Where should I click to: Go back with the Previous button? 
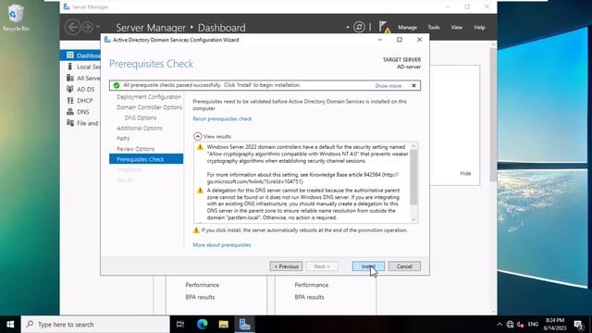(x=286, y=266)
